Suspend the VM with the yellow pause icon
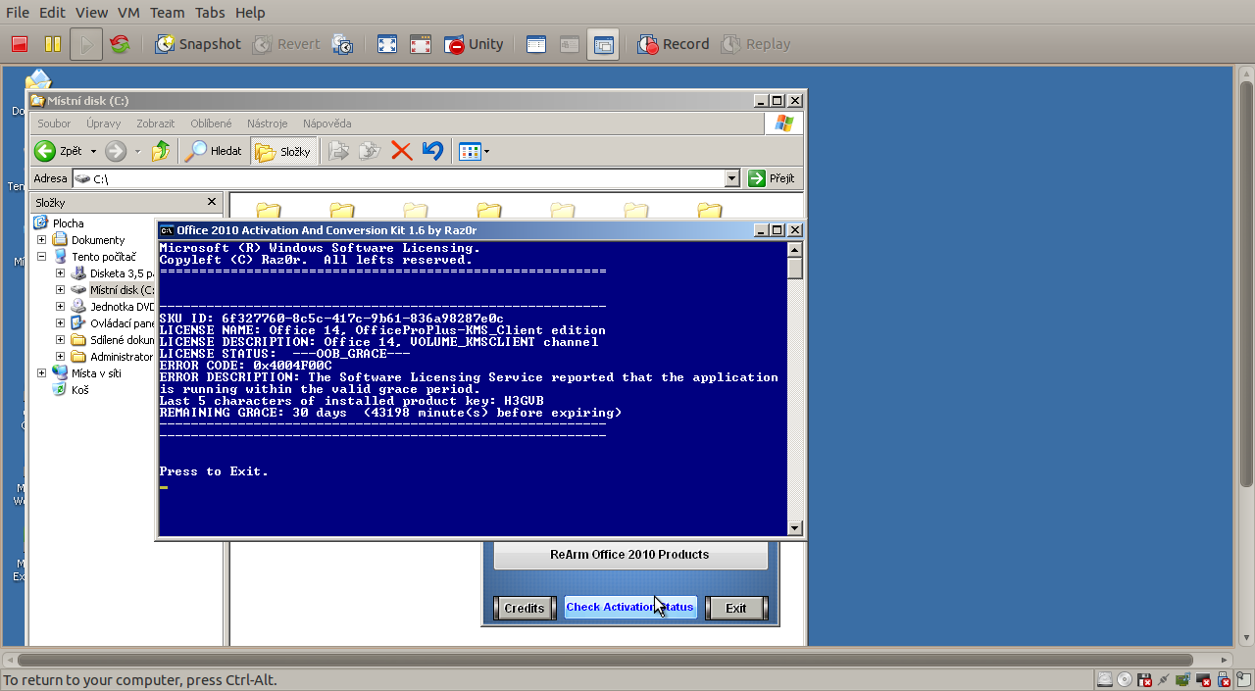 pos(52,44)
